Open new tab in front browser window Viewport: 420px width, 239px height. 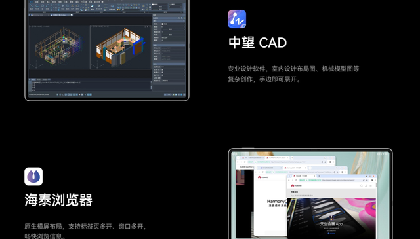[x=319, y=176]
